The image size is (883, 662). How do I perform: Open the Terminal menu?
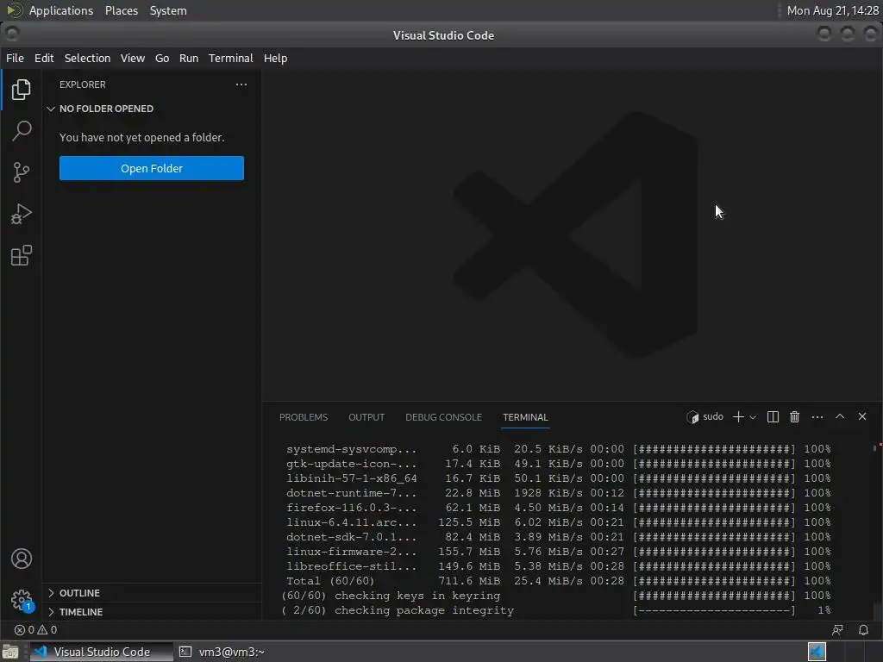(x=231, y=58)
